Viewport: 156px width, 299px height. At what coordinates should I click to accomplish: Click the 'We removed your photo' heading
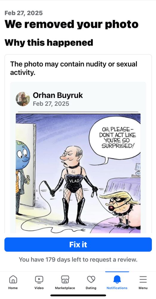click(x=72, y=25)
